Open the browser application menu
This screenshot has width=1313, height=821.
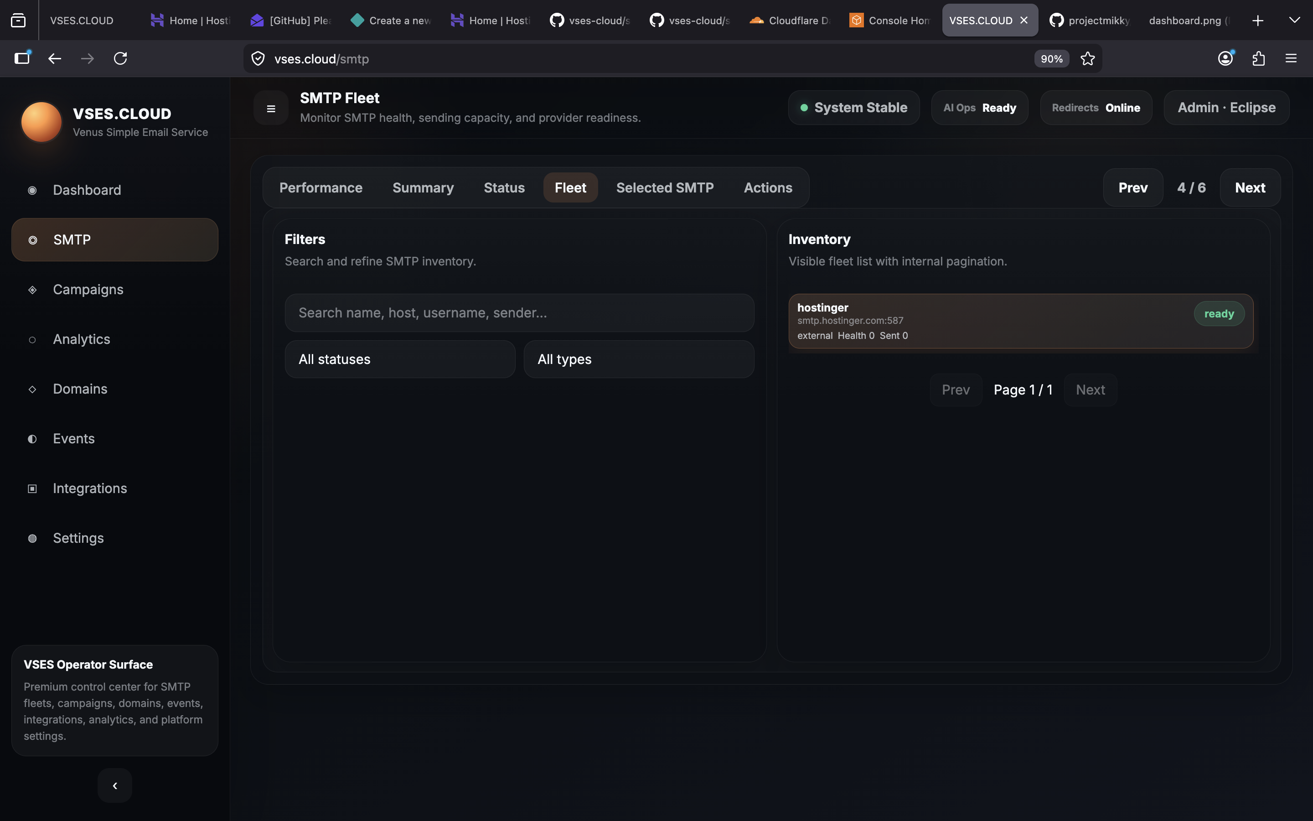pyautogui.click(x=1291, y=59)
